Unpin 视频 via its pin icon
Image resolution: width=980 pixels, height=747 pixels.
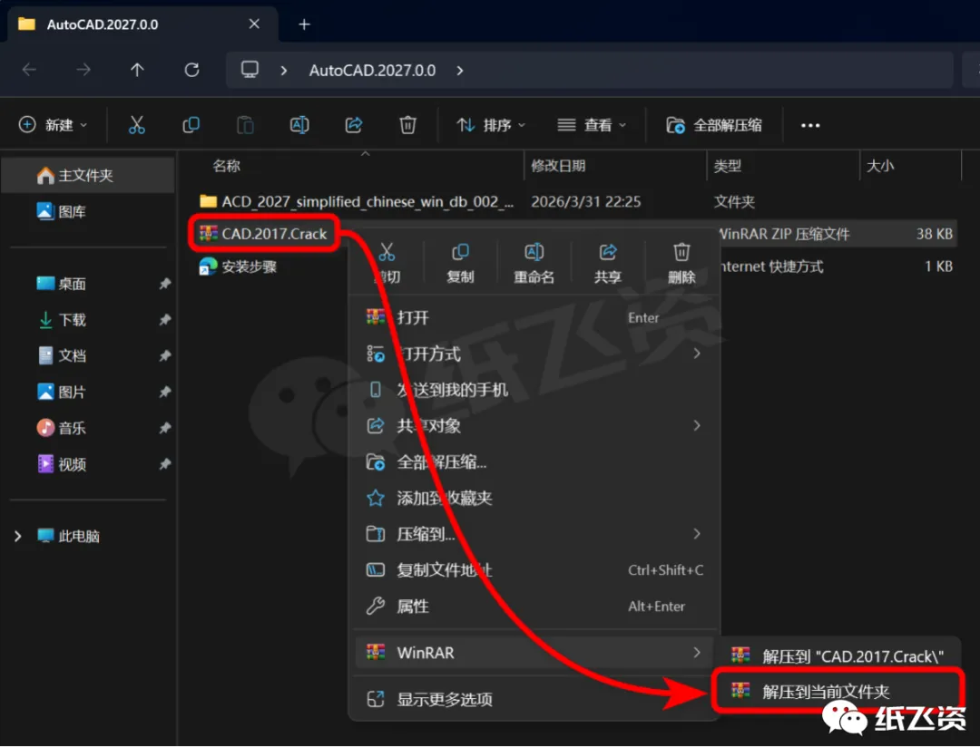click(x=164, y=464)
